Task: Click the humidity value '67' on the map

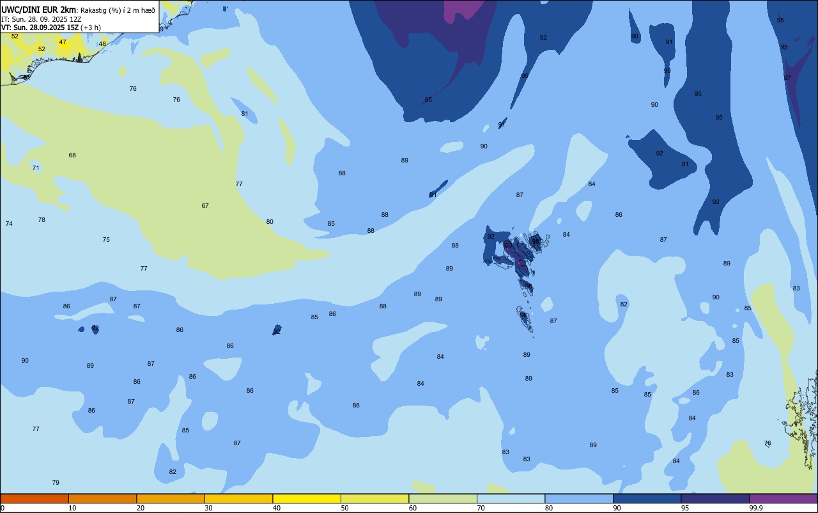Action: pos(205,206)
